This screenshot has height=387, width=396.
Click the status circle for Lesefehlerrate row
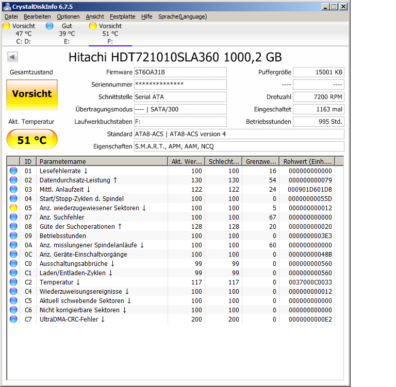click(13, 171)
